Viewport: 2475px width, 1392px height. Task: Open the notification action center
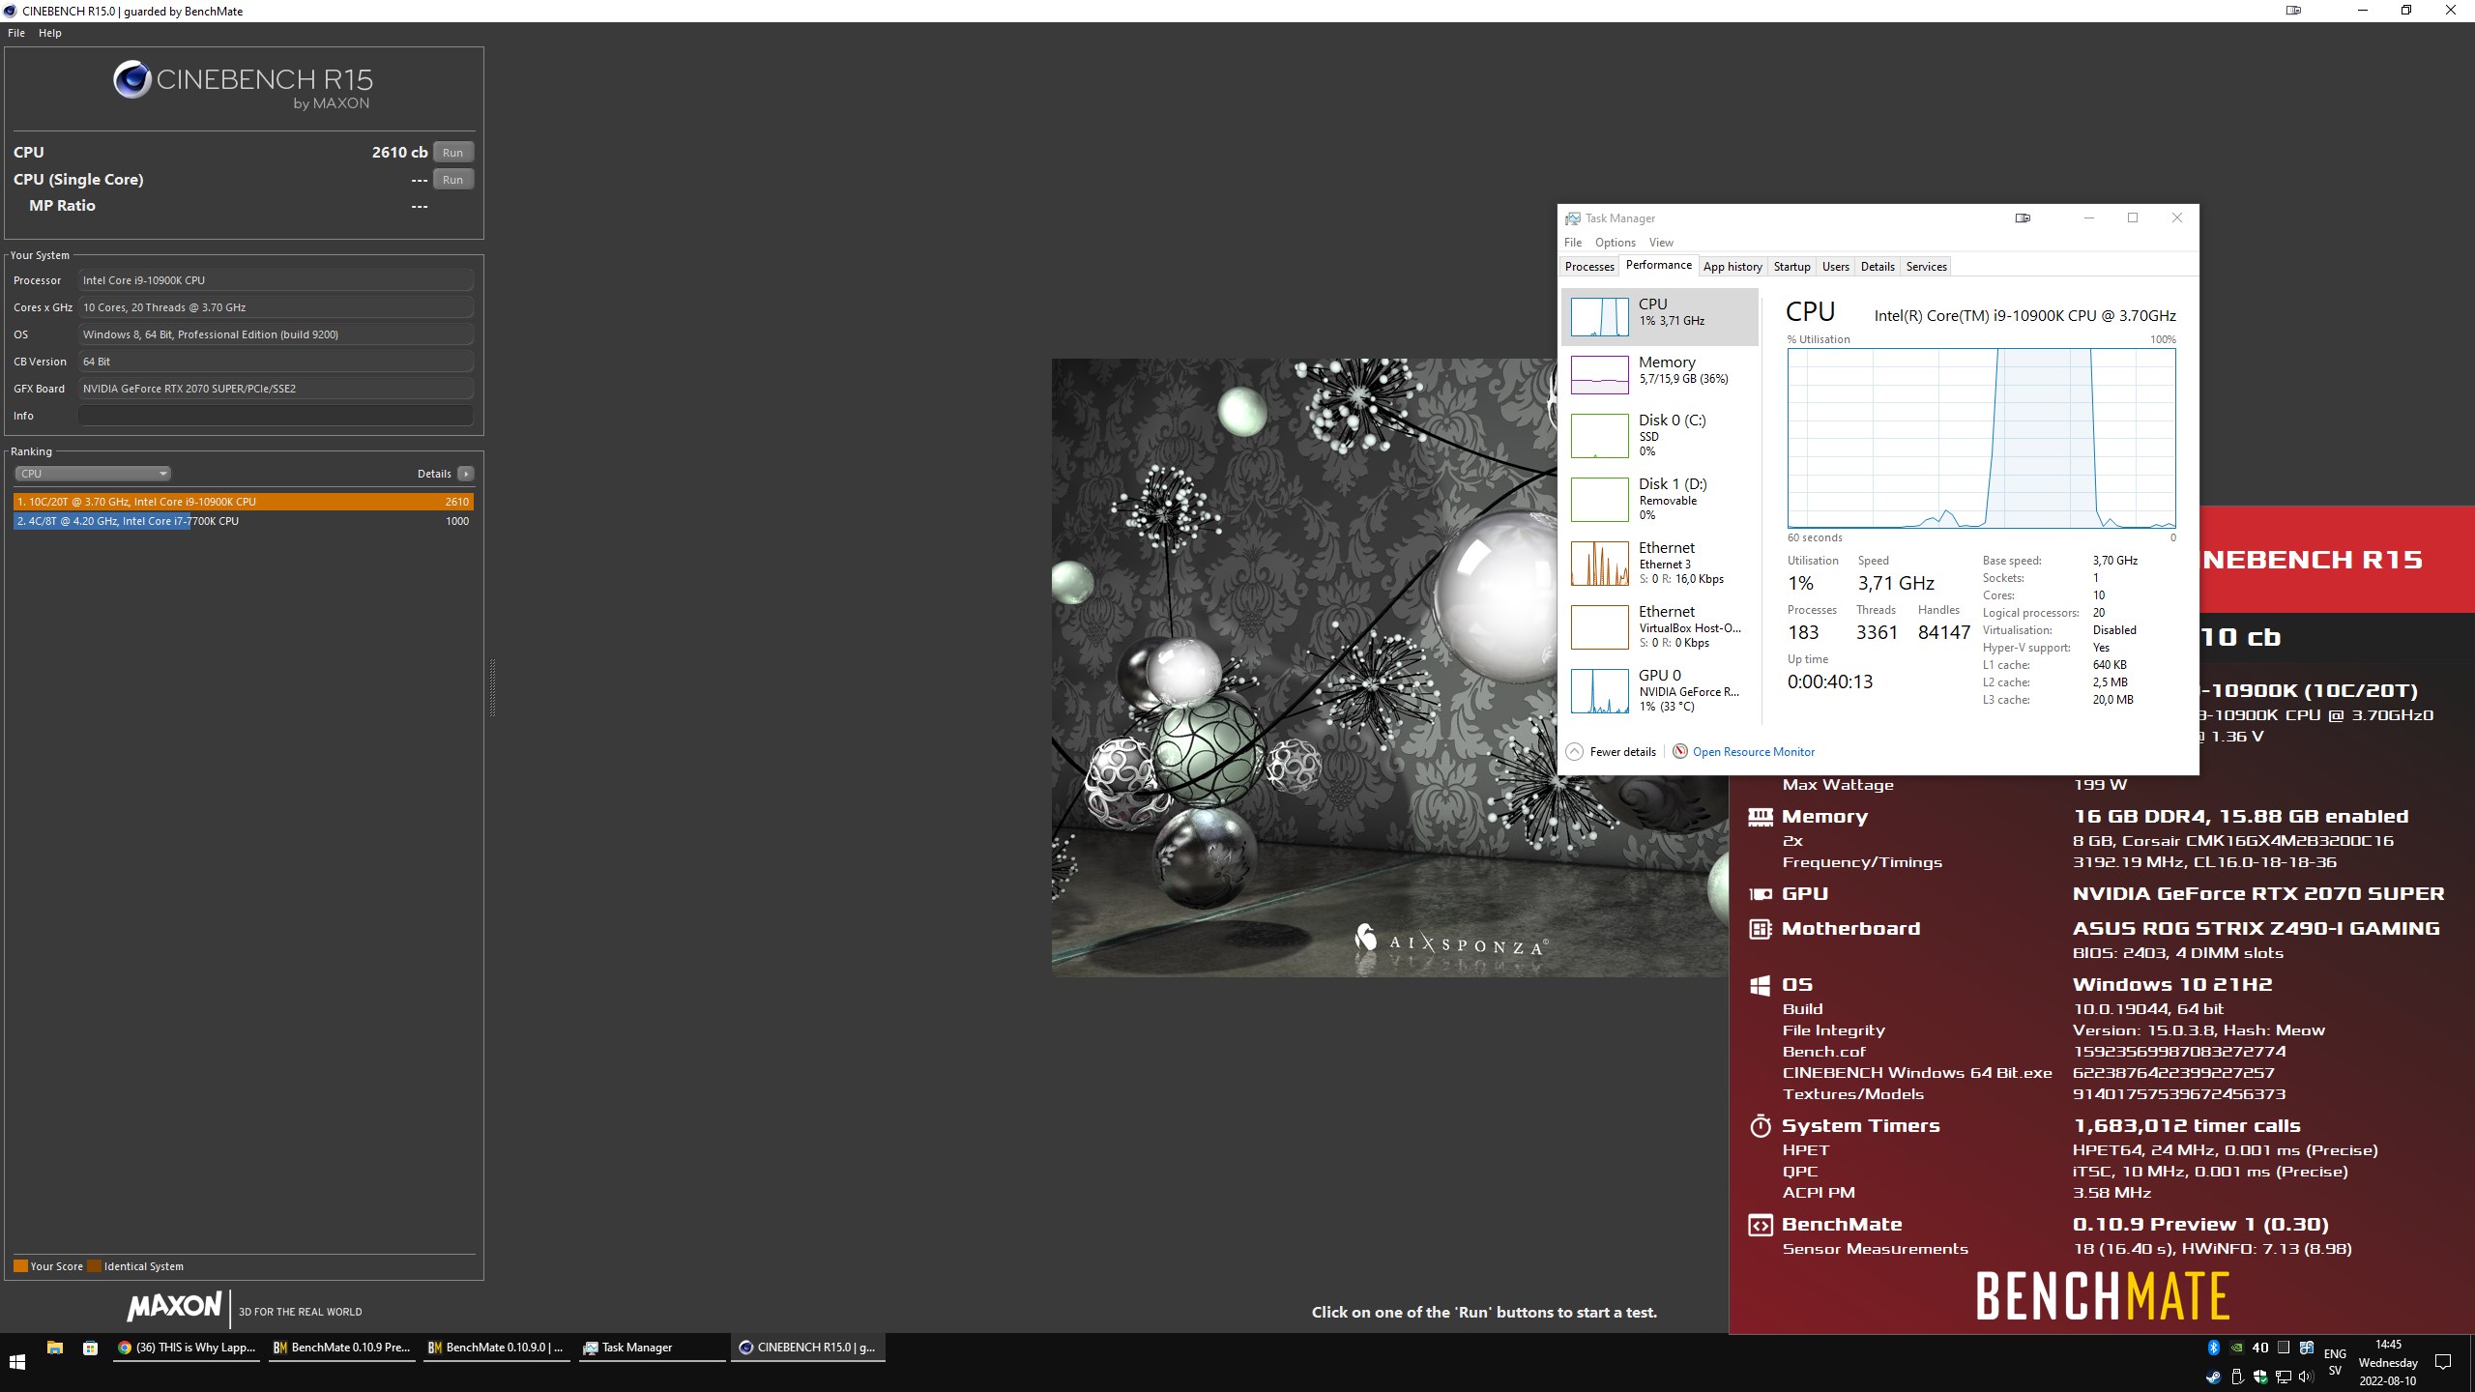[2444, 1362]
